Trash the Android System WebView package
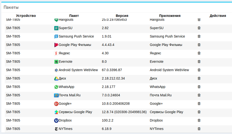Image resolution: width=232 pixels, height=134 pixels. point(199,70)
